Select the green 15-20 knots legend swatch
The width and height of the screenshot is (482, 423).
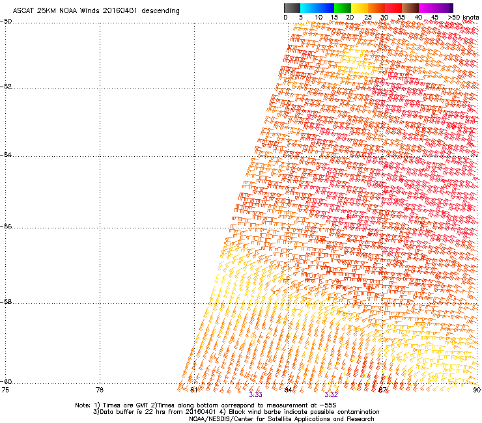(343, 8)
